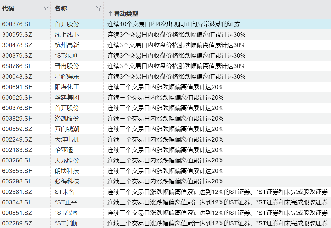Open the 怡亚通 stock entry
The height and width of the screenshot is (228, 331).
(64, 150)
